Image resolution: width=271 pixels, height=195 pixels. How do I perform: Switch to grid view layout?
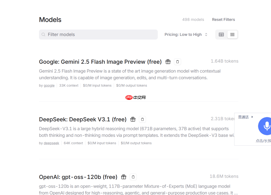(x=221, y=34)
